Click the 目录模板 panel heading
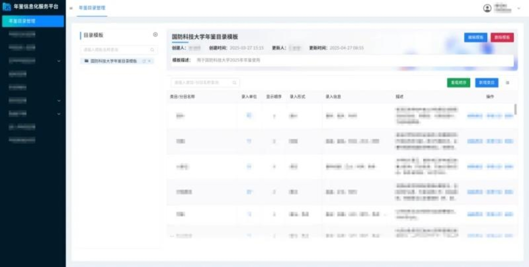Viewport: 529px width, 267px height. pos(93,35)
